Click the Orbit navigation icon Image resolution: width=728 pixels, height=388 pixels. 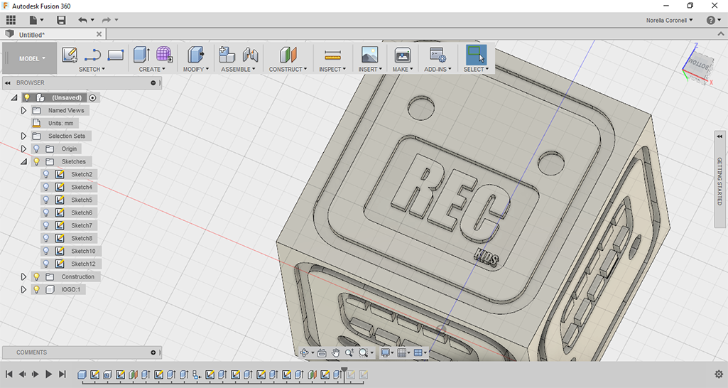tap(305, 352)
